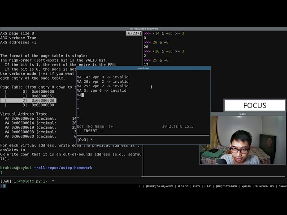Screen dimensions: 287x215
Task: Select the VA 0x00000003 trace line
Action: (41, 132)
